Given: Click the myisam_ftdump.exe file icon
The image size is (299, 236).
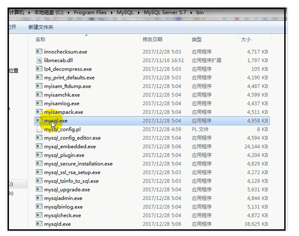Looking at the screenshot, I should click(39, 86).
